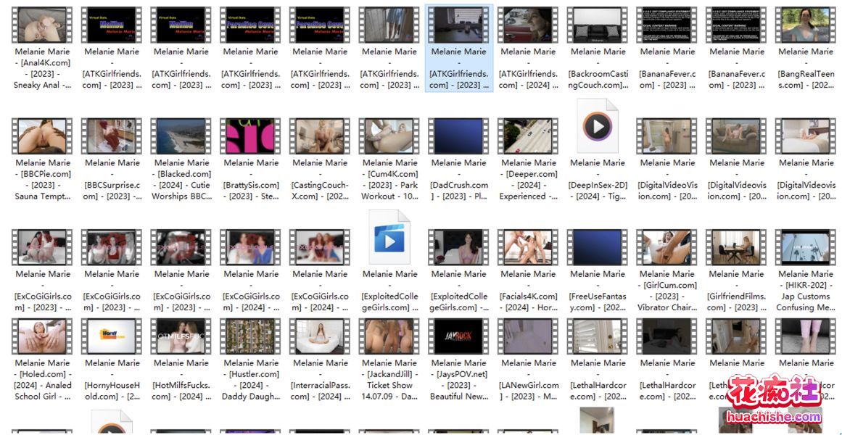
Task: Open the DadCrush.com video file
Action: pyautogui.click(x=459, y=137)
